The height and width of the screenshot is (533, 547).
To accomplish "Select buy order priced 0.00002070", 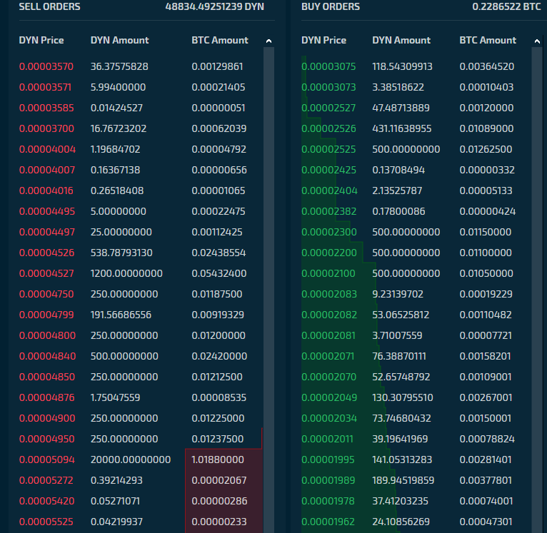I will (416, 377).
